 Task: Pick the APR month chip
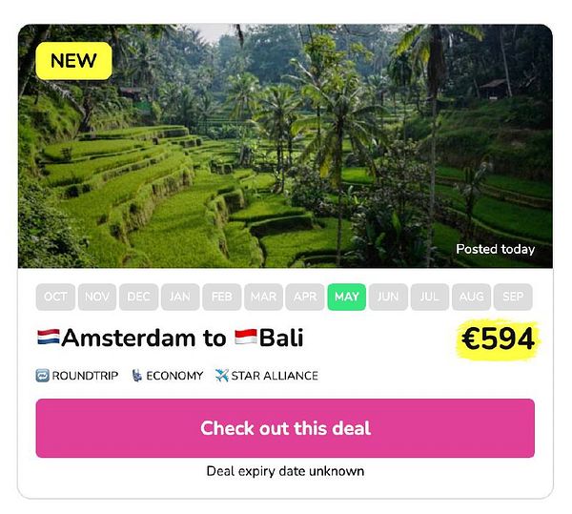(x=305, y=297)
